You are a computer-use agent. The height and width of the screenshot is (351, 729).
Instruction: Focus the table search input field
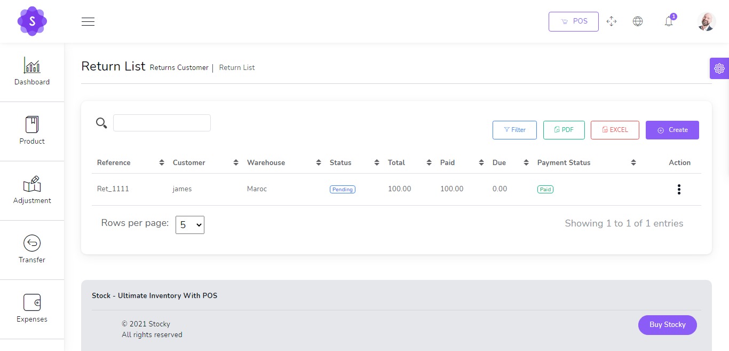click(162, 123)
